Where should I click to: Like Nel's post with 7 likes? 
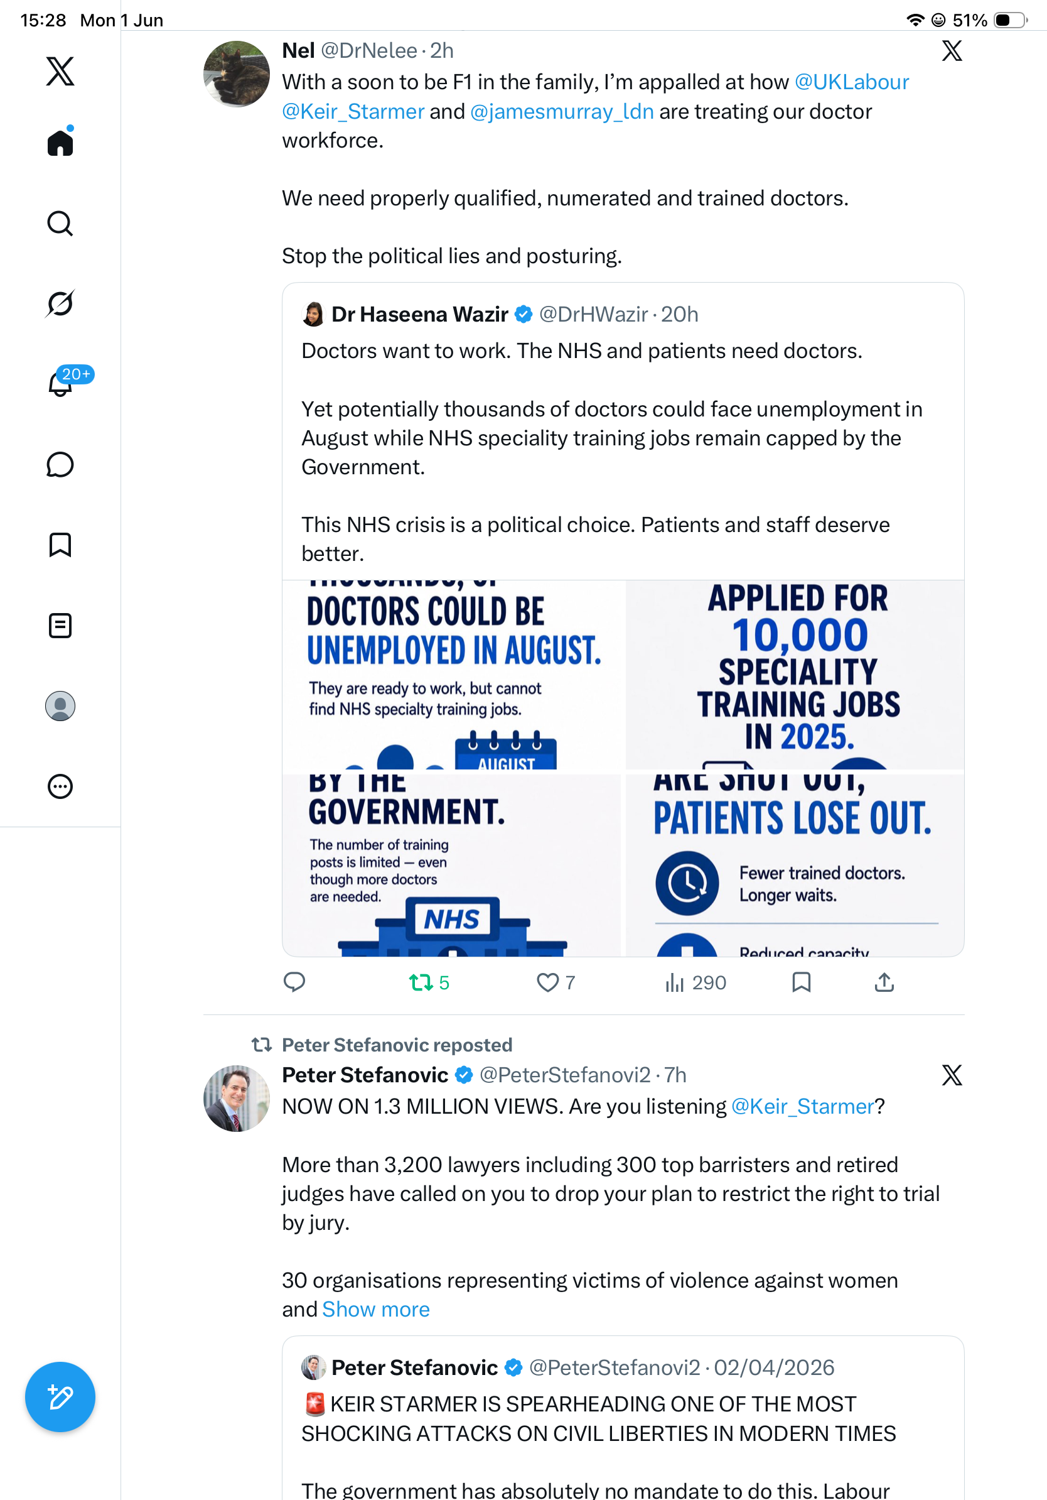click(556, 982)
